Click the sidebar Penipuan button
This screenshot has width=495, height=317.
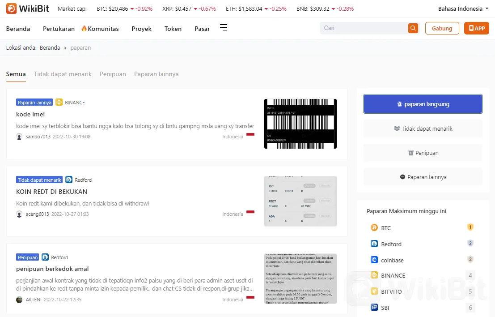pyautogui.click(x=423, y=153)
